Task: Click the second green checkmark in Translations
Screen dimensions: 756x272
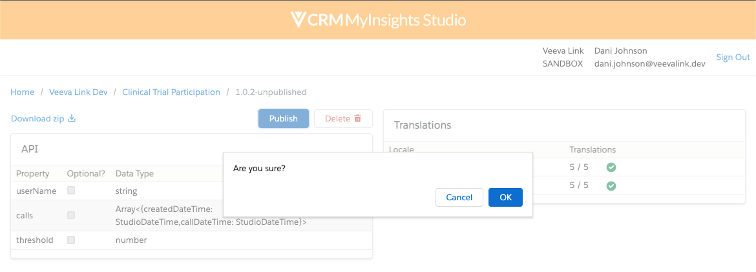Action: (x=611, y=185)
